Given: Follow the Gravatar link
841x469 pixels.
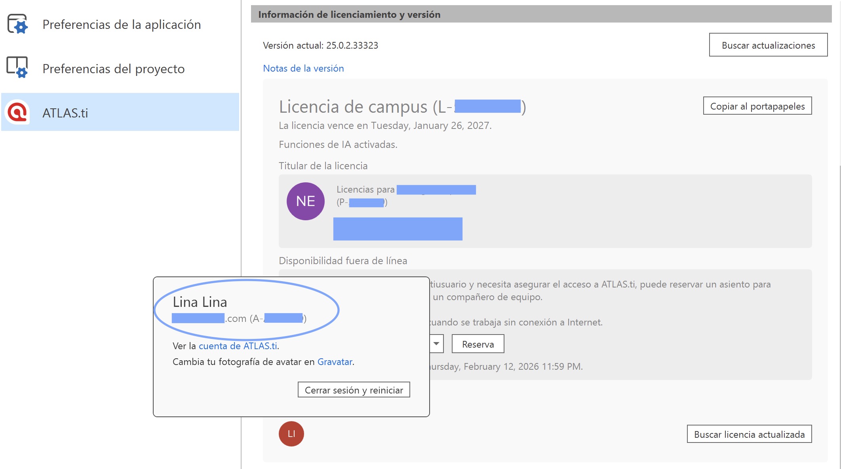Looking at the screenshot, I should coord(335,362).
